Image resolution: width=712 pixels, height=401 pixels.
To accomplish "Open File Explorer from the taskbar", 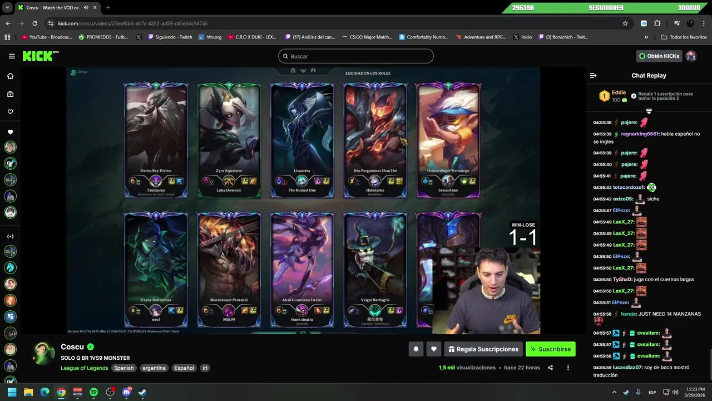I will point(28,392).
